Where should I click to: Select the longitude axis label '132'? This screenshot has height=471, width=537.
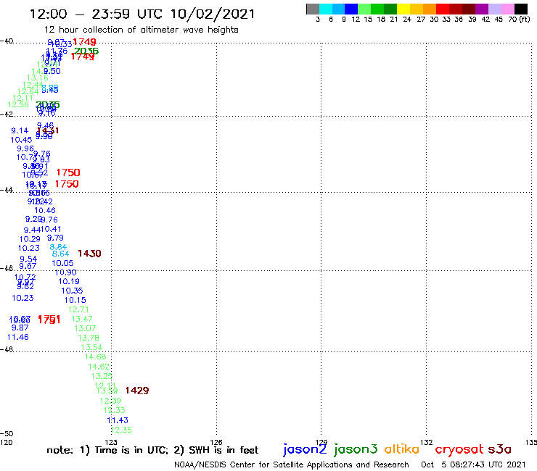(427, 442)
